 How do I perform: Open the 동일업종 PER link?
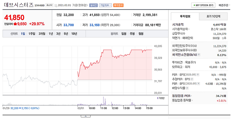point(182,96)
